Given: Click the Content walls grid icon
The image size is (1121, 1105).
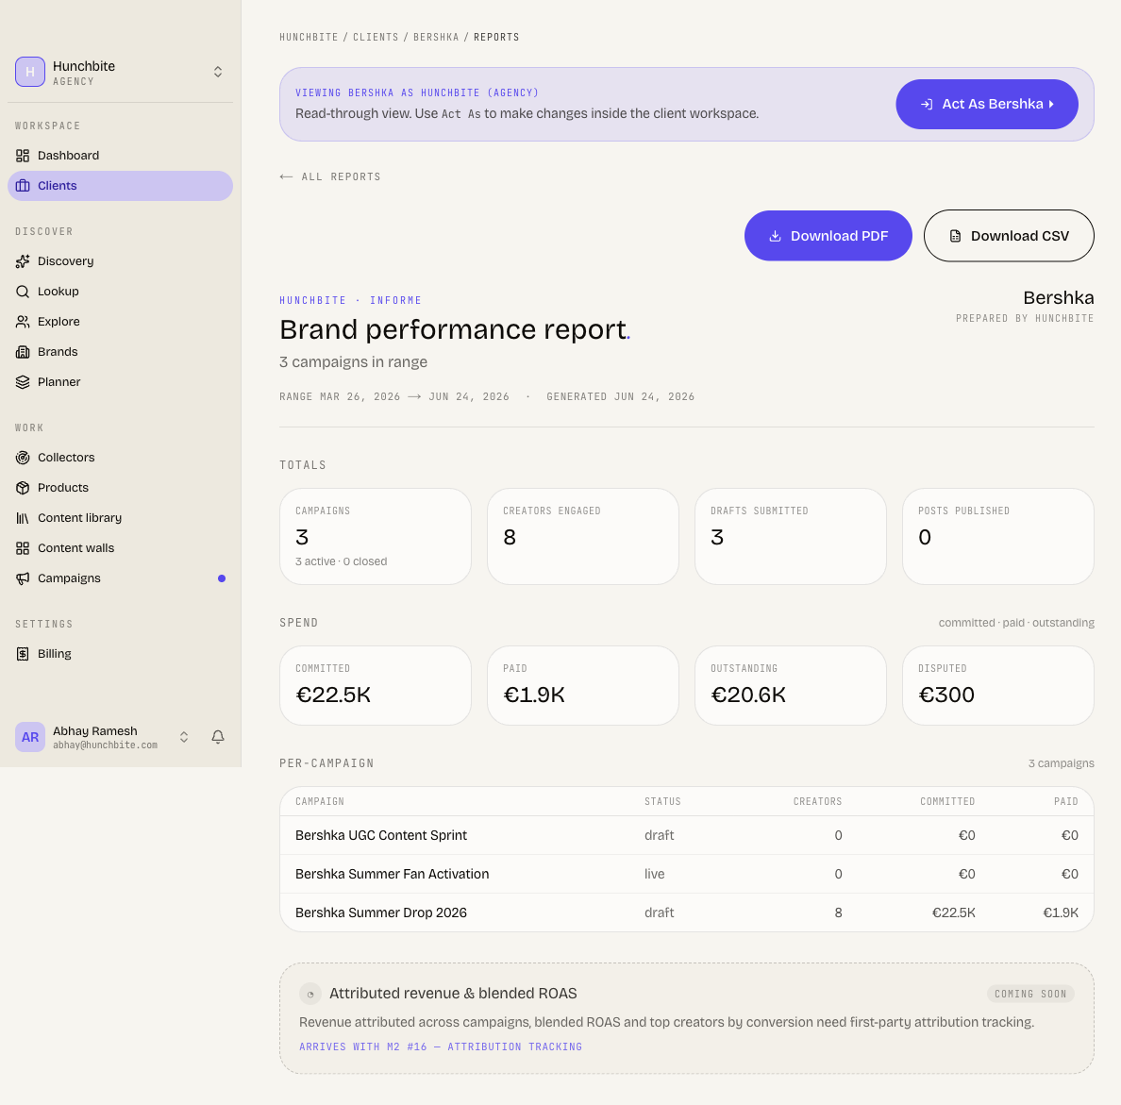Looking at the screenshot, I should coord(23,547).
